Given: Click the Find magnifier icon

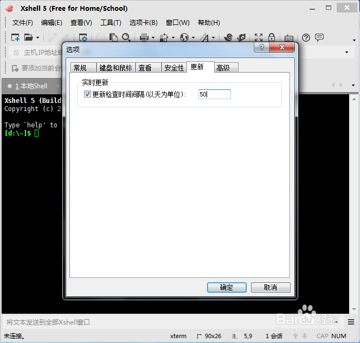Looking at the screenshot, I should click(126, 37).
